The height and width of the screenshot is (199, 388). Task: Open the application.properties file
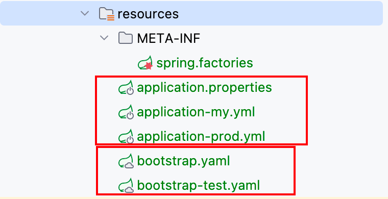(204, 88)
